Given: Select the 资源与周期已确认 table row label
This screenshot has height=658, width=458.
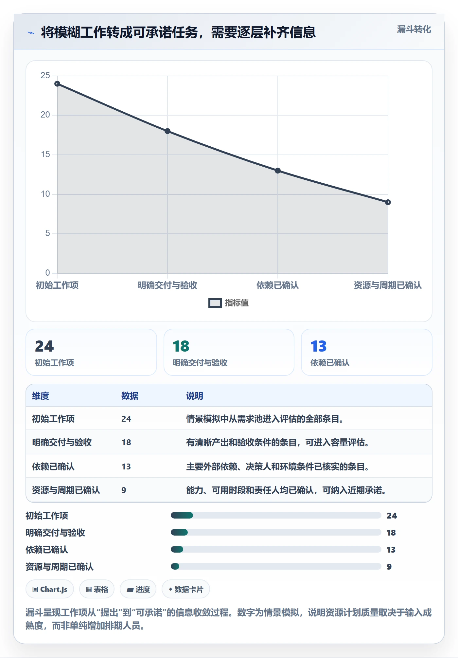Looking at the screenshot, I should 66,490.
